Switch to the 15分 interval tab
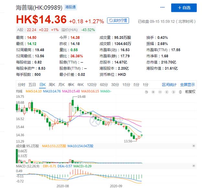Image resolution: width=207 pixels, height=188 pixels. pos(126,85)
